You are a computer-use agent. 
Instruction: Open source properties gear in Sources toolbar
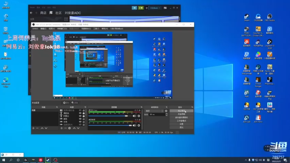(x=70, y=128)
